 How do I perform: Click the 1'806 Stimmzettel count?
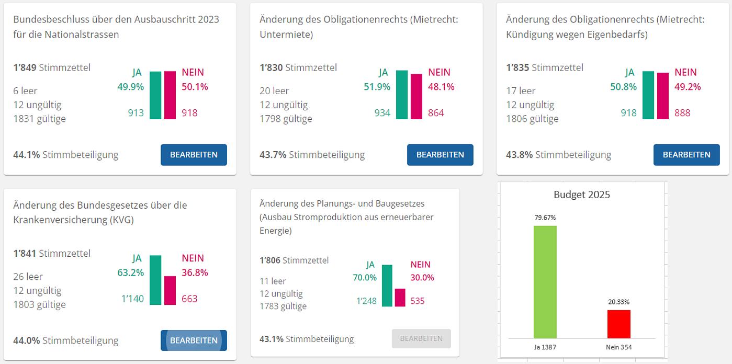[294, 260]
